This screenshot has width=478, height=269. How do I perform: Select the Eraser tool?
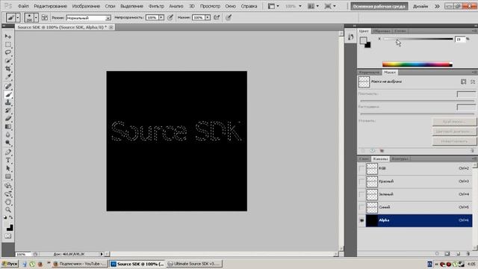[x=8, y=118]
